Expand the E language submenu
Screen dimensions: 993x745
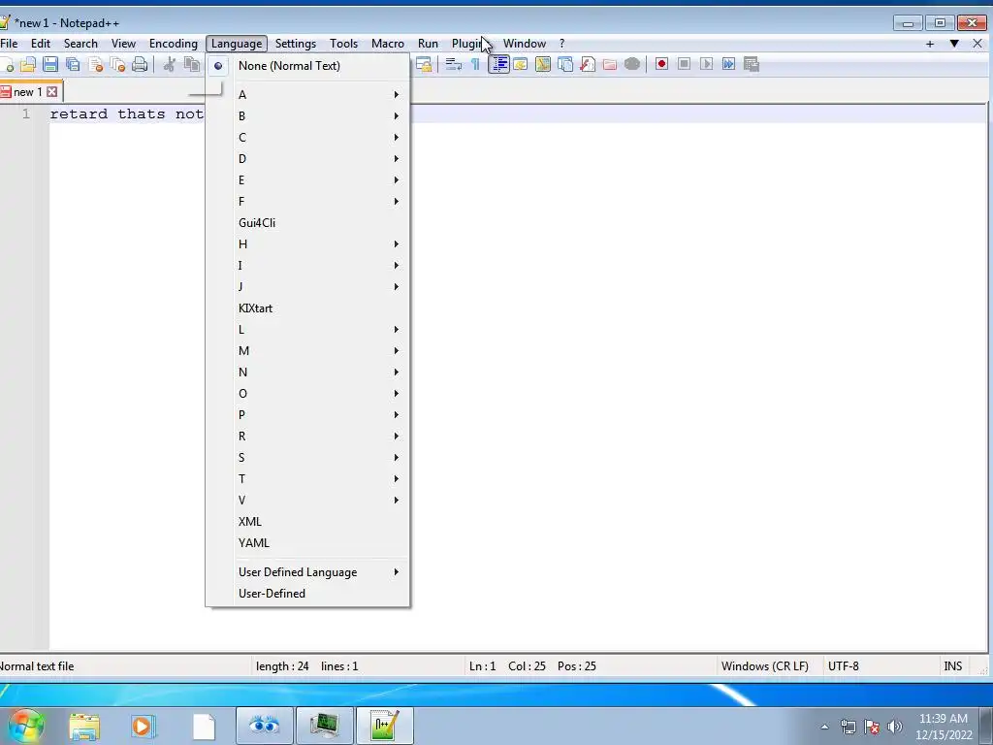(307, 180)
